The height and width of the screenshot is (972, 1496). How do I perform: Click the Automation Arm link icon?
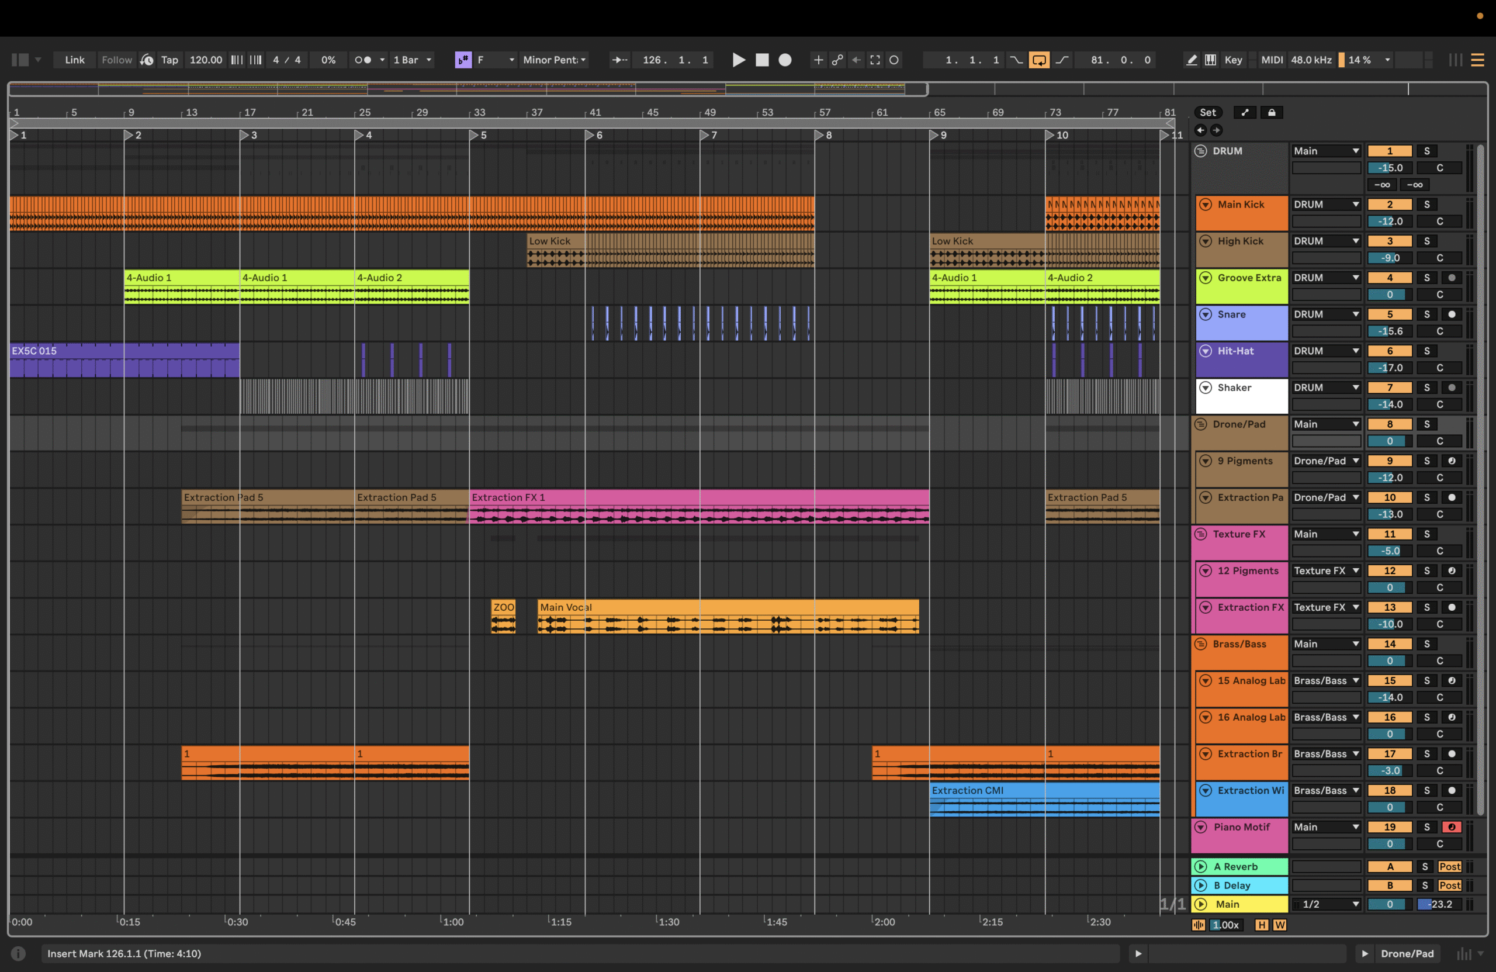click(x=837, y=60)
